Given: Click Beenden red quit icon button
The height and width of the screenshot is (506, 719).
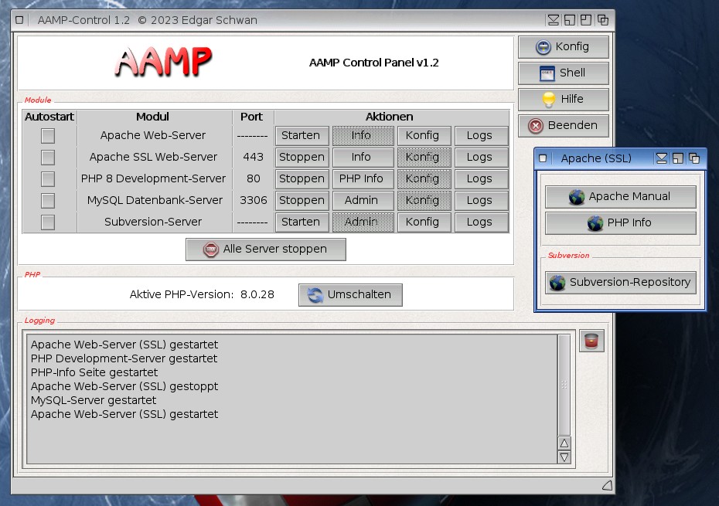Looking at the screenshot, I should point(563,126).
